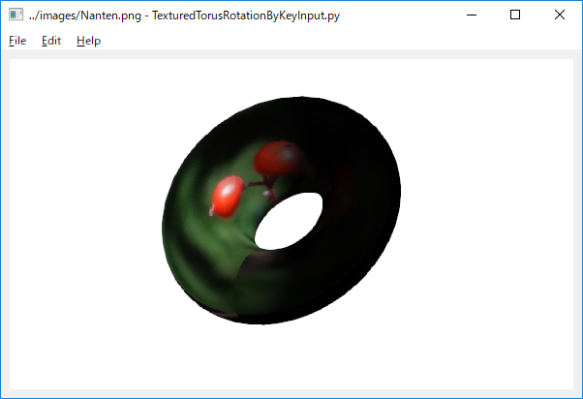Image resolution: width=583 pixels, height=399 pixels.
Task: Open the Help menu
Action: 88,41
